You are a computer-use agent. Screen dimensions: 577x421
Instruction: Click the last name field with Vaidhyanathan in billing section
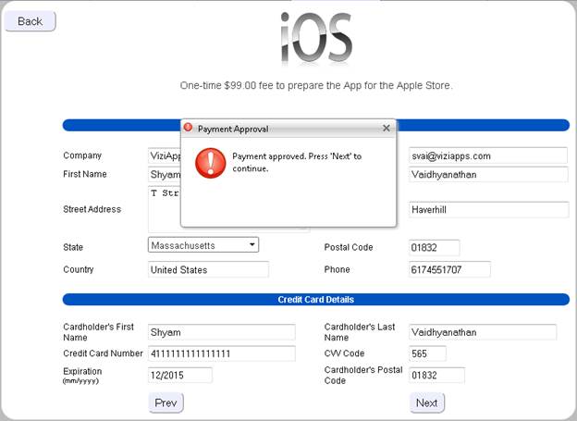(x=488, y=174)
